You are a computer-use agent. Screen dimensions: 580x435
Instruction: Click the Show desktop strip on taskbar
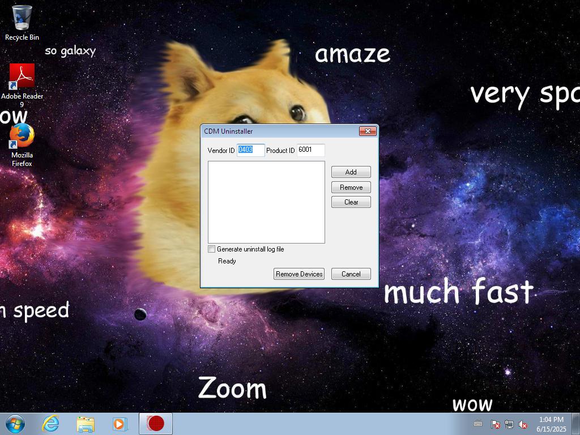576,424
